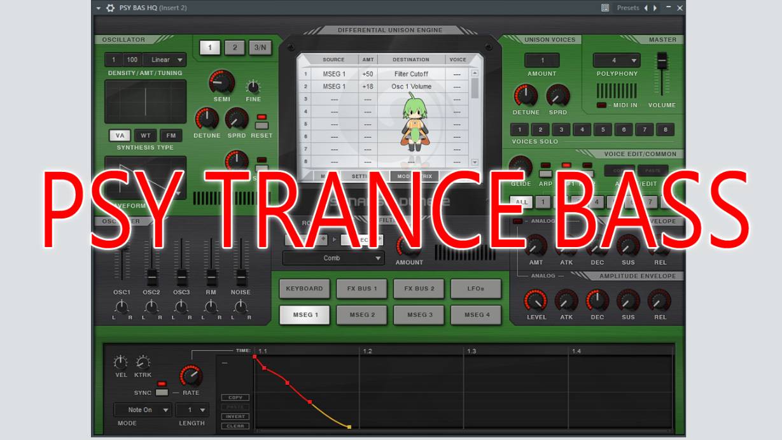Select WT synthesis type
This screenshot has width=782, height=440.
(146, 135)
